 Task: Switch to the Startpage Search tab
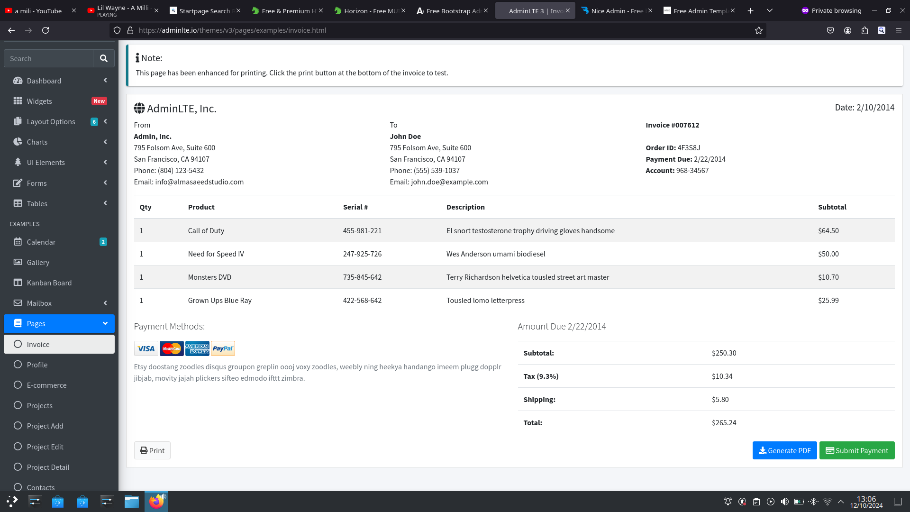coord(204,10)
